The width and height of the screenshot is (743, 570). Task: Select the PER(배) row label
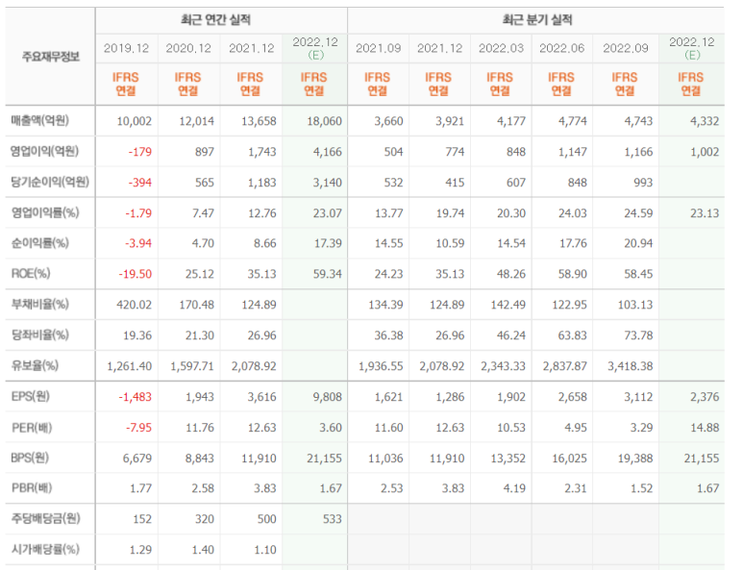[x=32, y=428]
